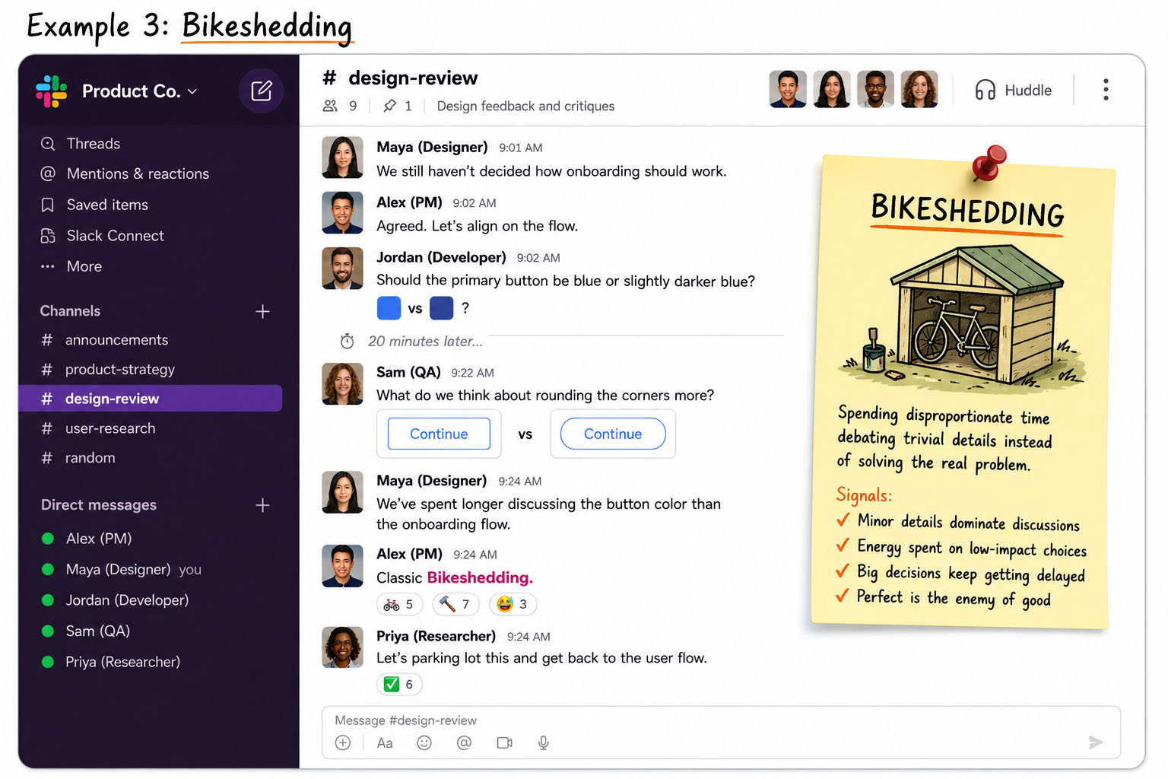The height and width of the screenshot is (779, 1168).
Task: Click the Bikeshedding highlighted word
Action: click(480, 577)
